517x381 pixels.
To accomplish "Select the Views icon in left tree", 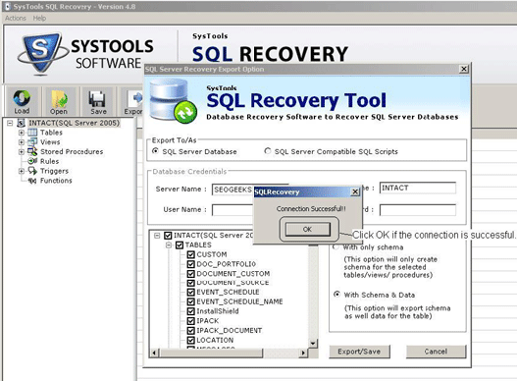I will click(32, 142).
